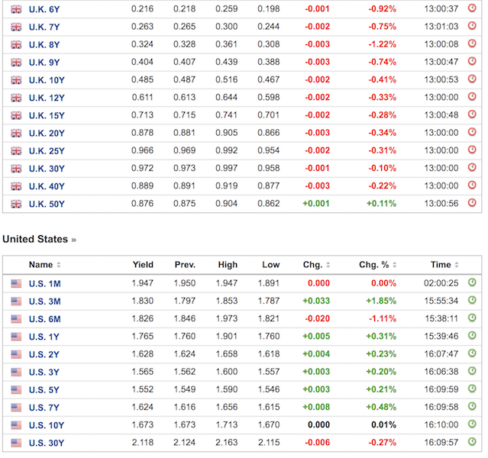488x458 pixels.
Task: Click the US flag next to U.S. 10Y
Action: point(16,425)
